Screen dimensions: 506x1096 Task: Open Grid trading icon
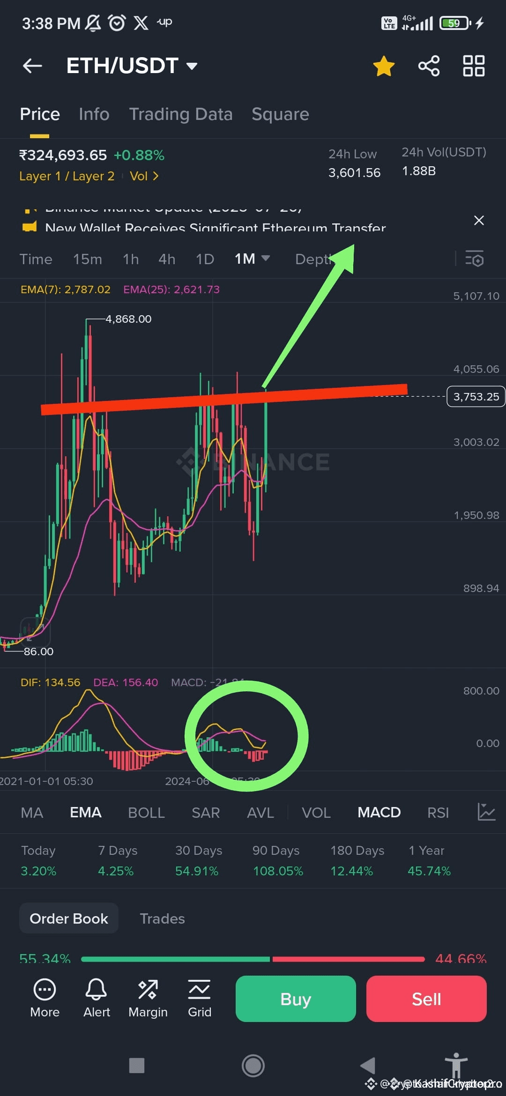(x=200, y=998)
